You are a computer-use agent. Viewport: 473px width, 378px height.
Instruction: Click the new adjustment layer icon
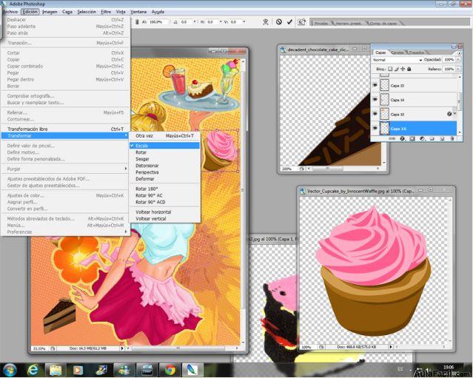tap(423, 138)
